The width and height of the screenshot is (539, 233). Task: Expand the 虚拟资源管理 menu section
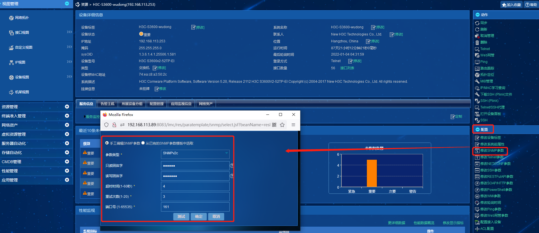[67, 134]
